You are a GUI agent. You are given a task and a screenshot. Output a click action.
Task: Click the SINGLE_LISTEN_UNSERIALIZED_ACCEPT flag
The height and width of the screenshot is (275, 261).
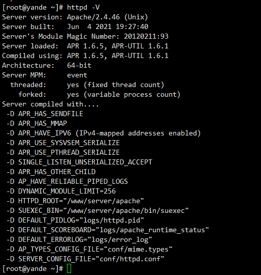(85, 162)
